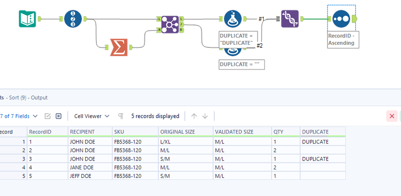Click the down arrow to next record

coord(205,116)
